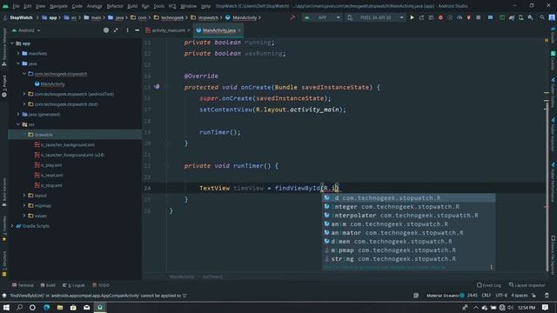
Task: Open the AVD Manager device icon
Action: click(x=520, y=17)
